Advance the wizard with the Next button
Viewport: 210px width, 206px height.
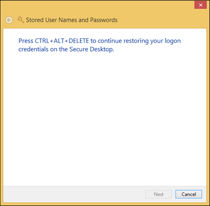click(x=158, y=194)
